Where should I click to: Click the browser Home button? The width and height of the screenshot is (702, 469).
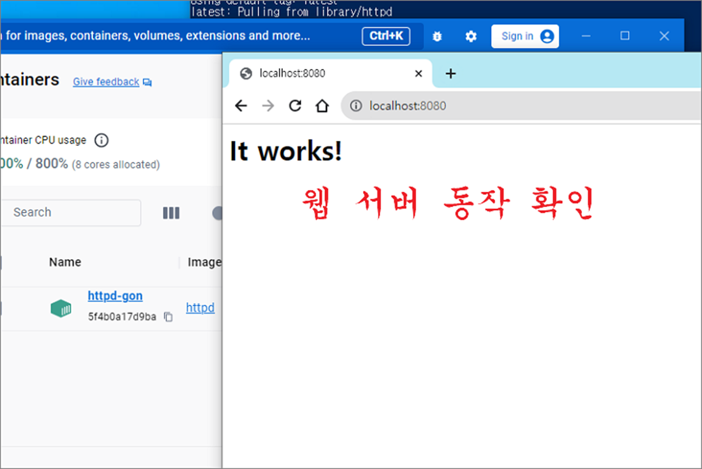click(322, 106)
